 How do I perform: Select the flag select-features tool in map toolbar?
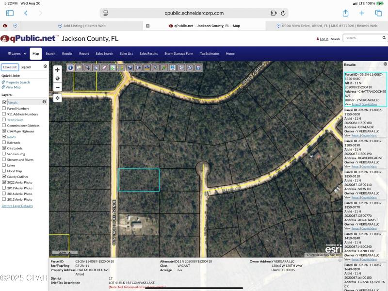(79, 67)
